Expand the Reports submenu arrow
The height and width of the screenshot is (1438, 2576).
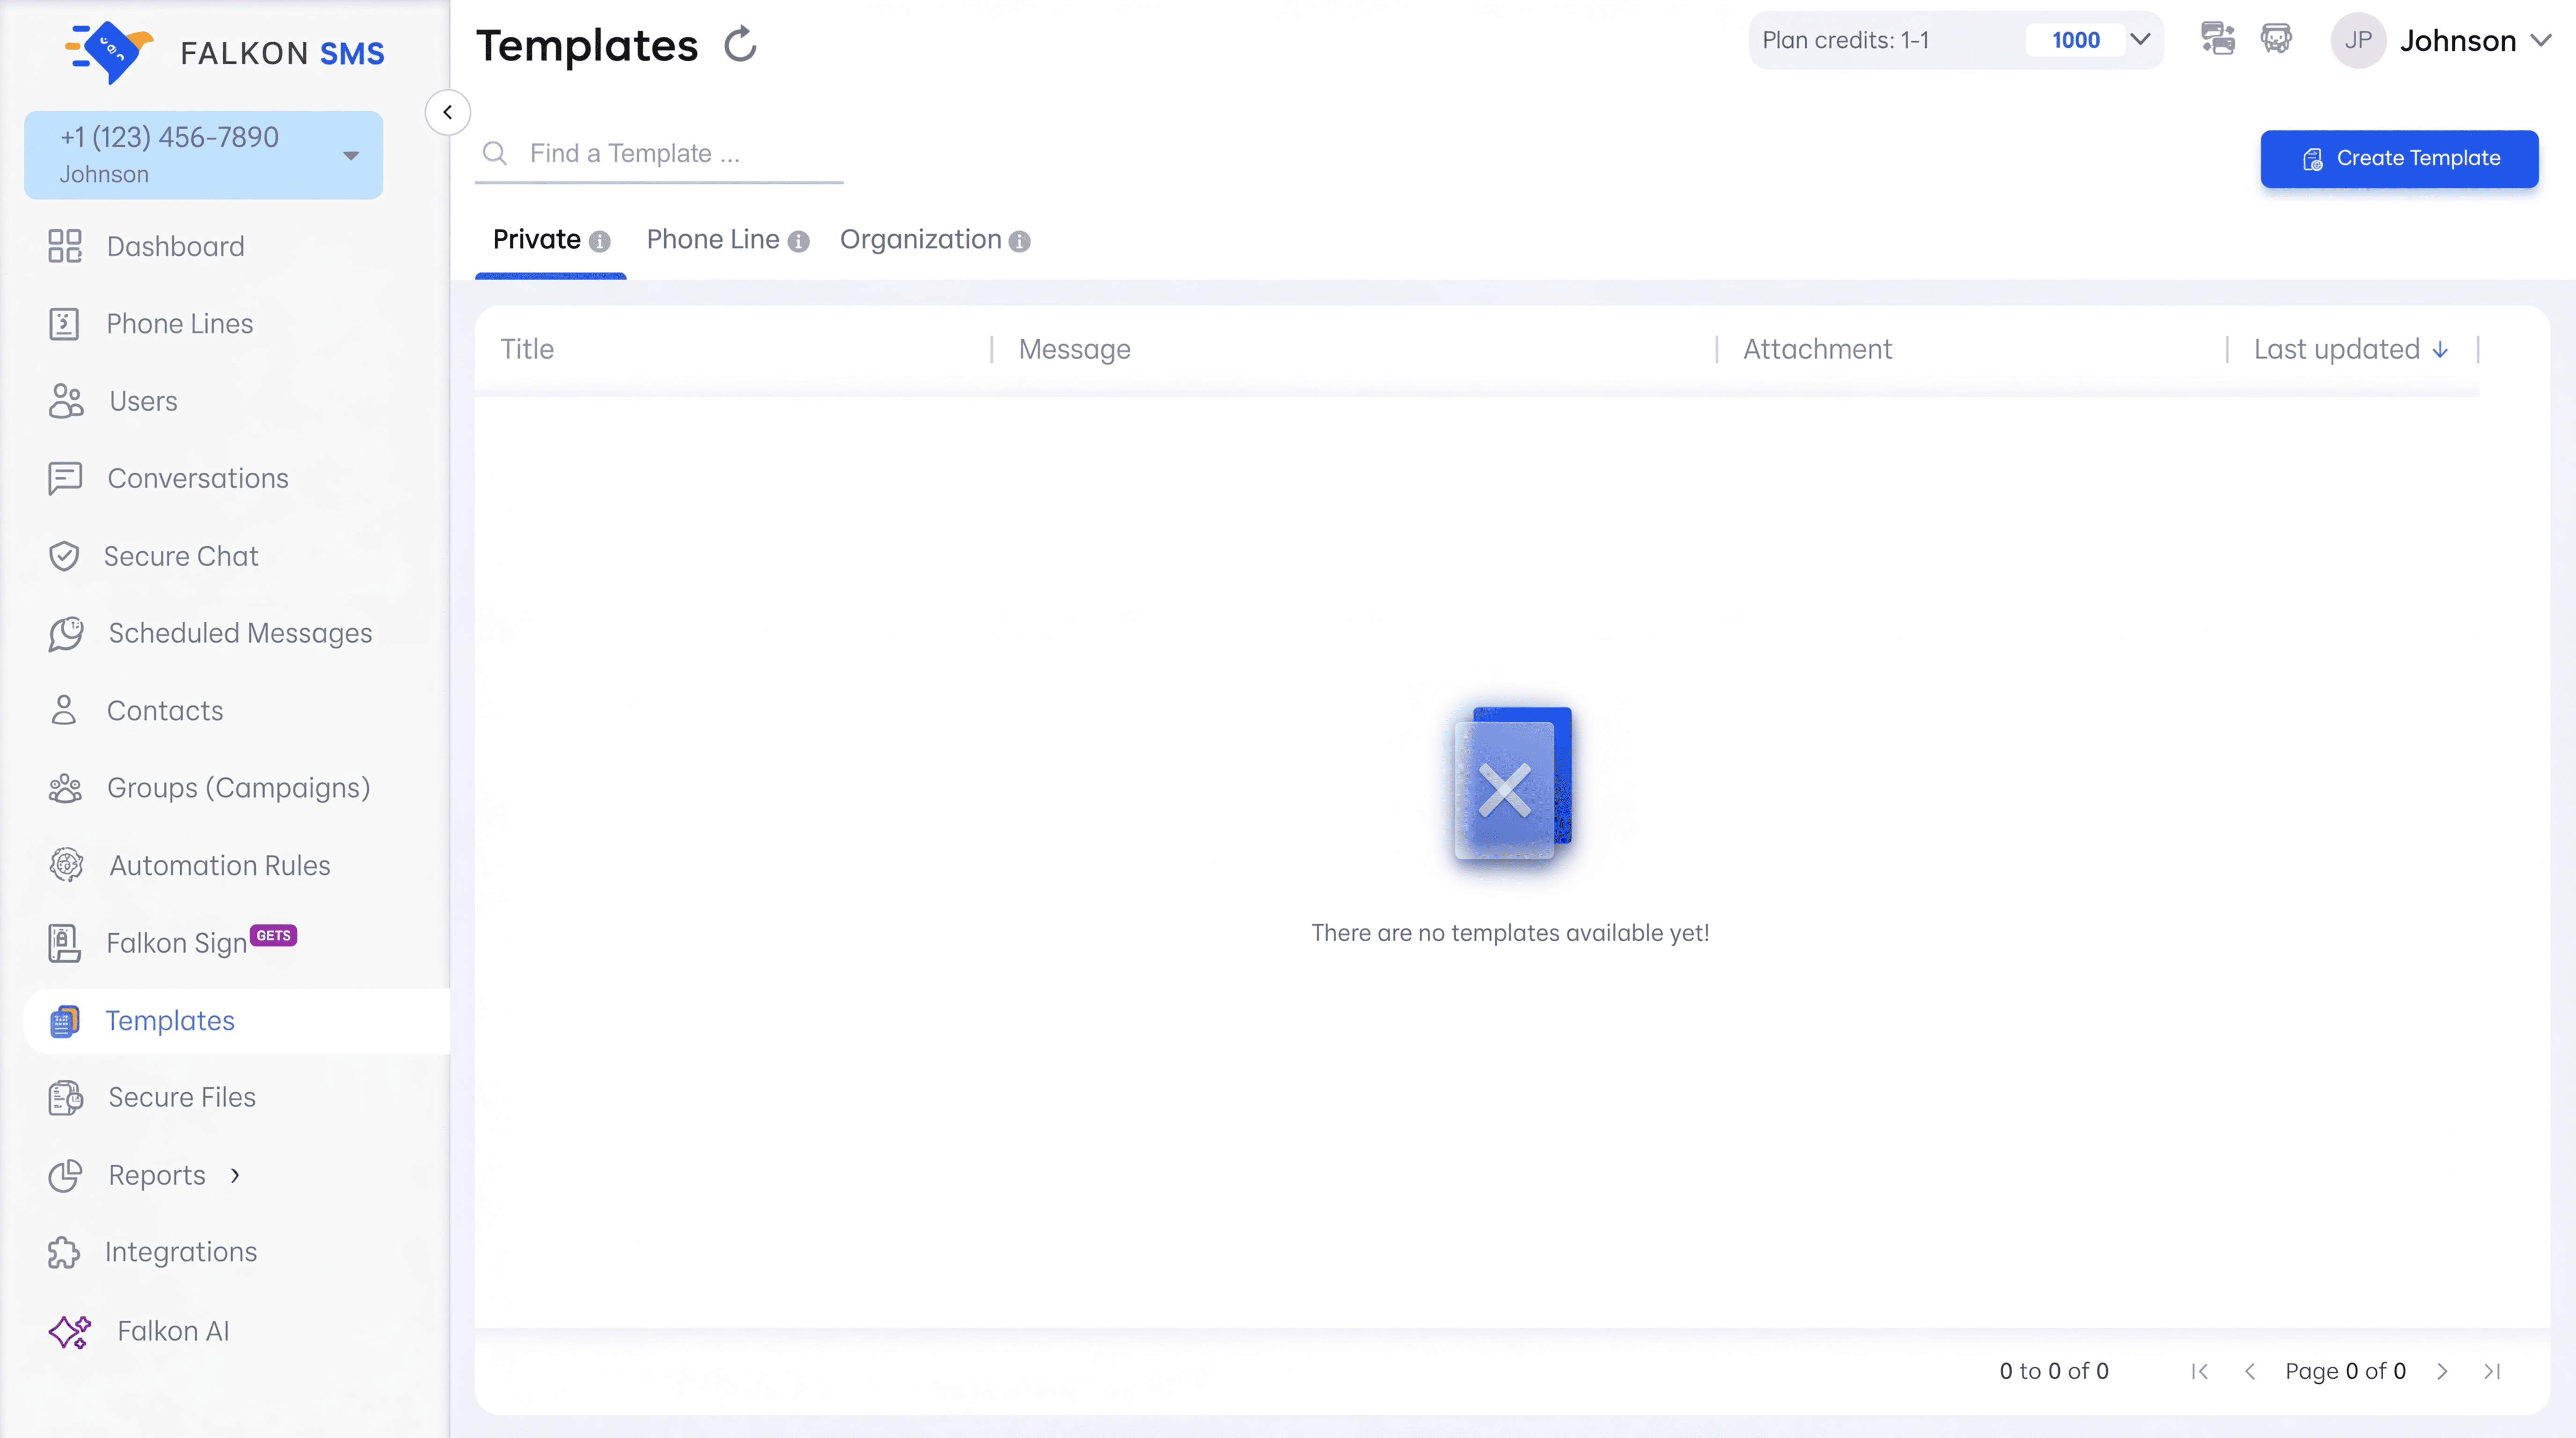click(x=235, y=1175)
